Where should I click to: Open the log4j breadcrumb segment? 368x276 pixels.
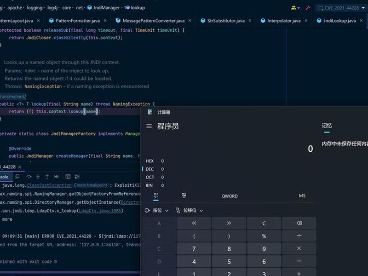pos(52,8)
